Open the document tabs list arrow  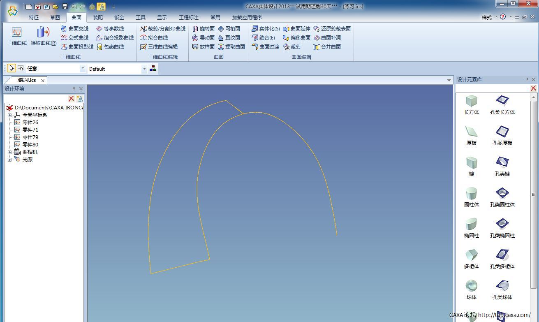point(449,80)
